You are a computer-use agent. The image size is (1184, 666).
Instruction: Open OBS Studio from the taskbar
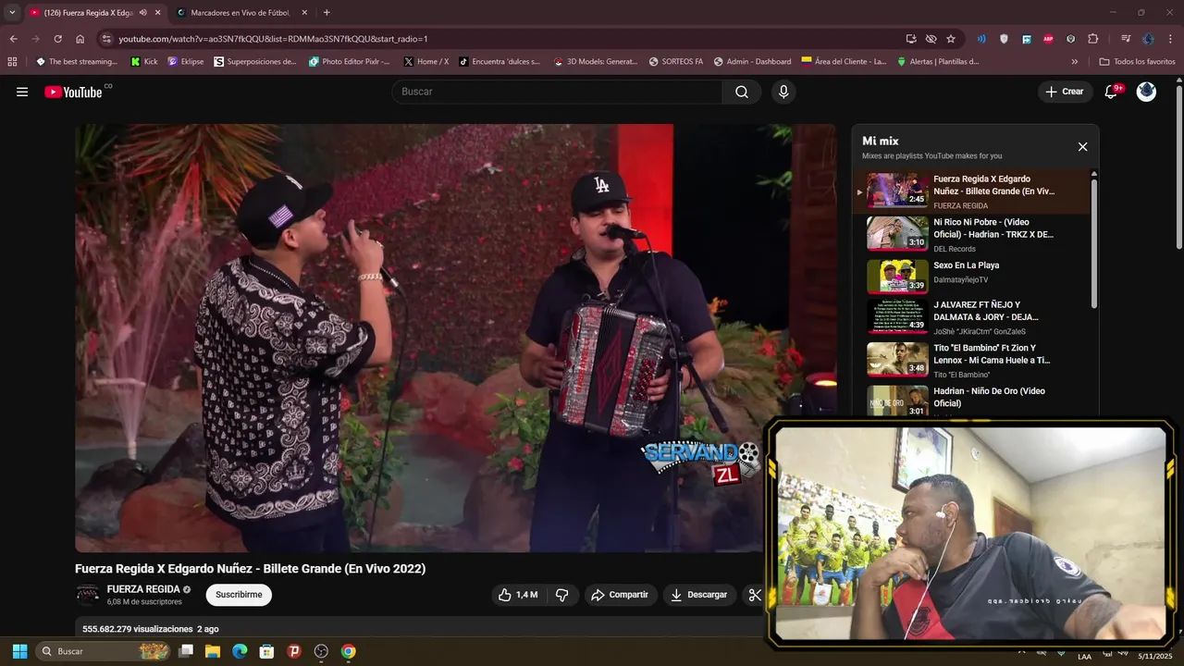pyautogui.click(x=321, y=651)
